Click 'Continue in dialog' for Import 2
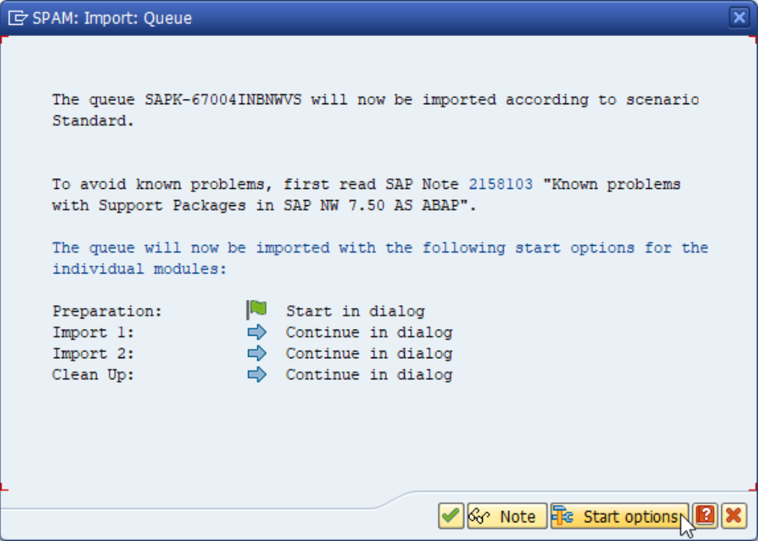This screenshot has width=758, height=541. pyautogui.click(x=368, y=354)
